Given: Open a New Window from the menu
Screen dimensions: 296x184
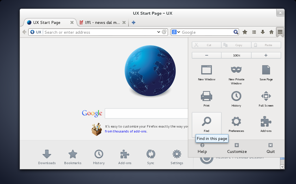Looking at the screenshot, I should click(206, 73).
